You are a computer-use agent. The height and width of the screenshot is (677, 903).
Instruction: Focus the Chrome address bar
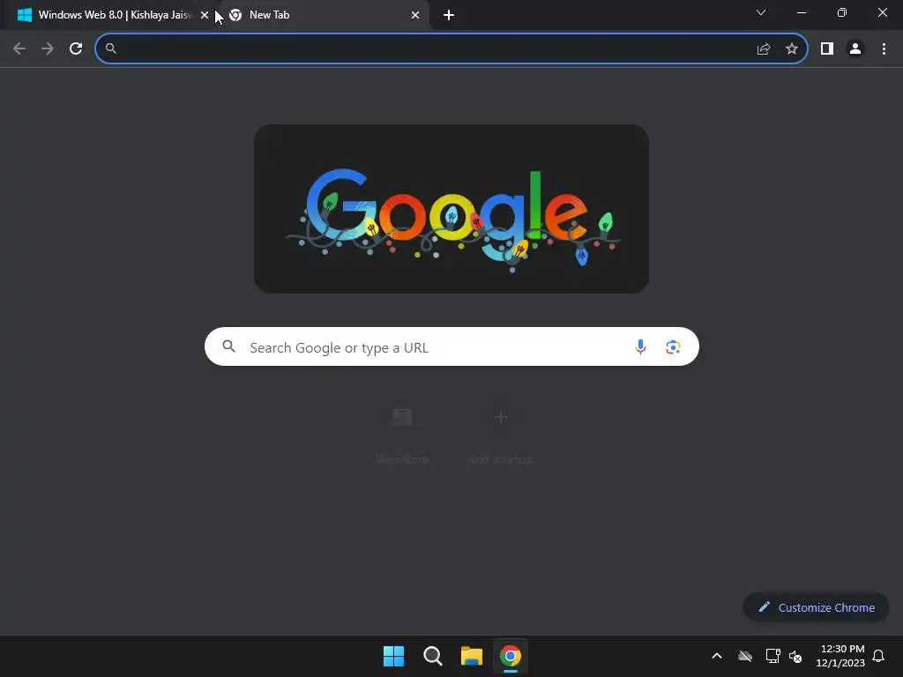[451, 49]
